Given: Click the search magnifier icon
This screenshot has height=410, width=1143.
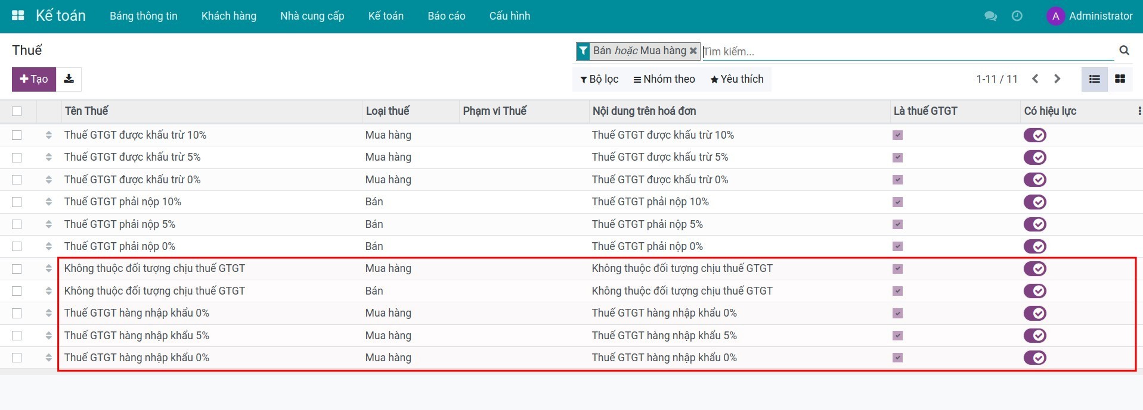Looking at the screenshot, I should [x=1124, y=51].
